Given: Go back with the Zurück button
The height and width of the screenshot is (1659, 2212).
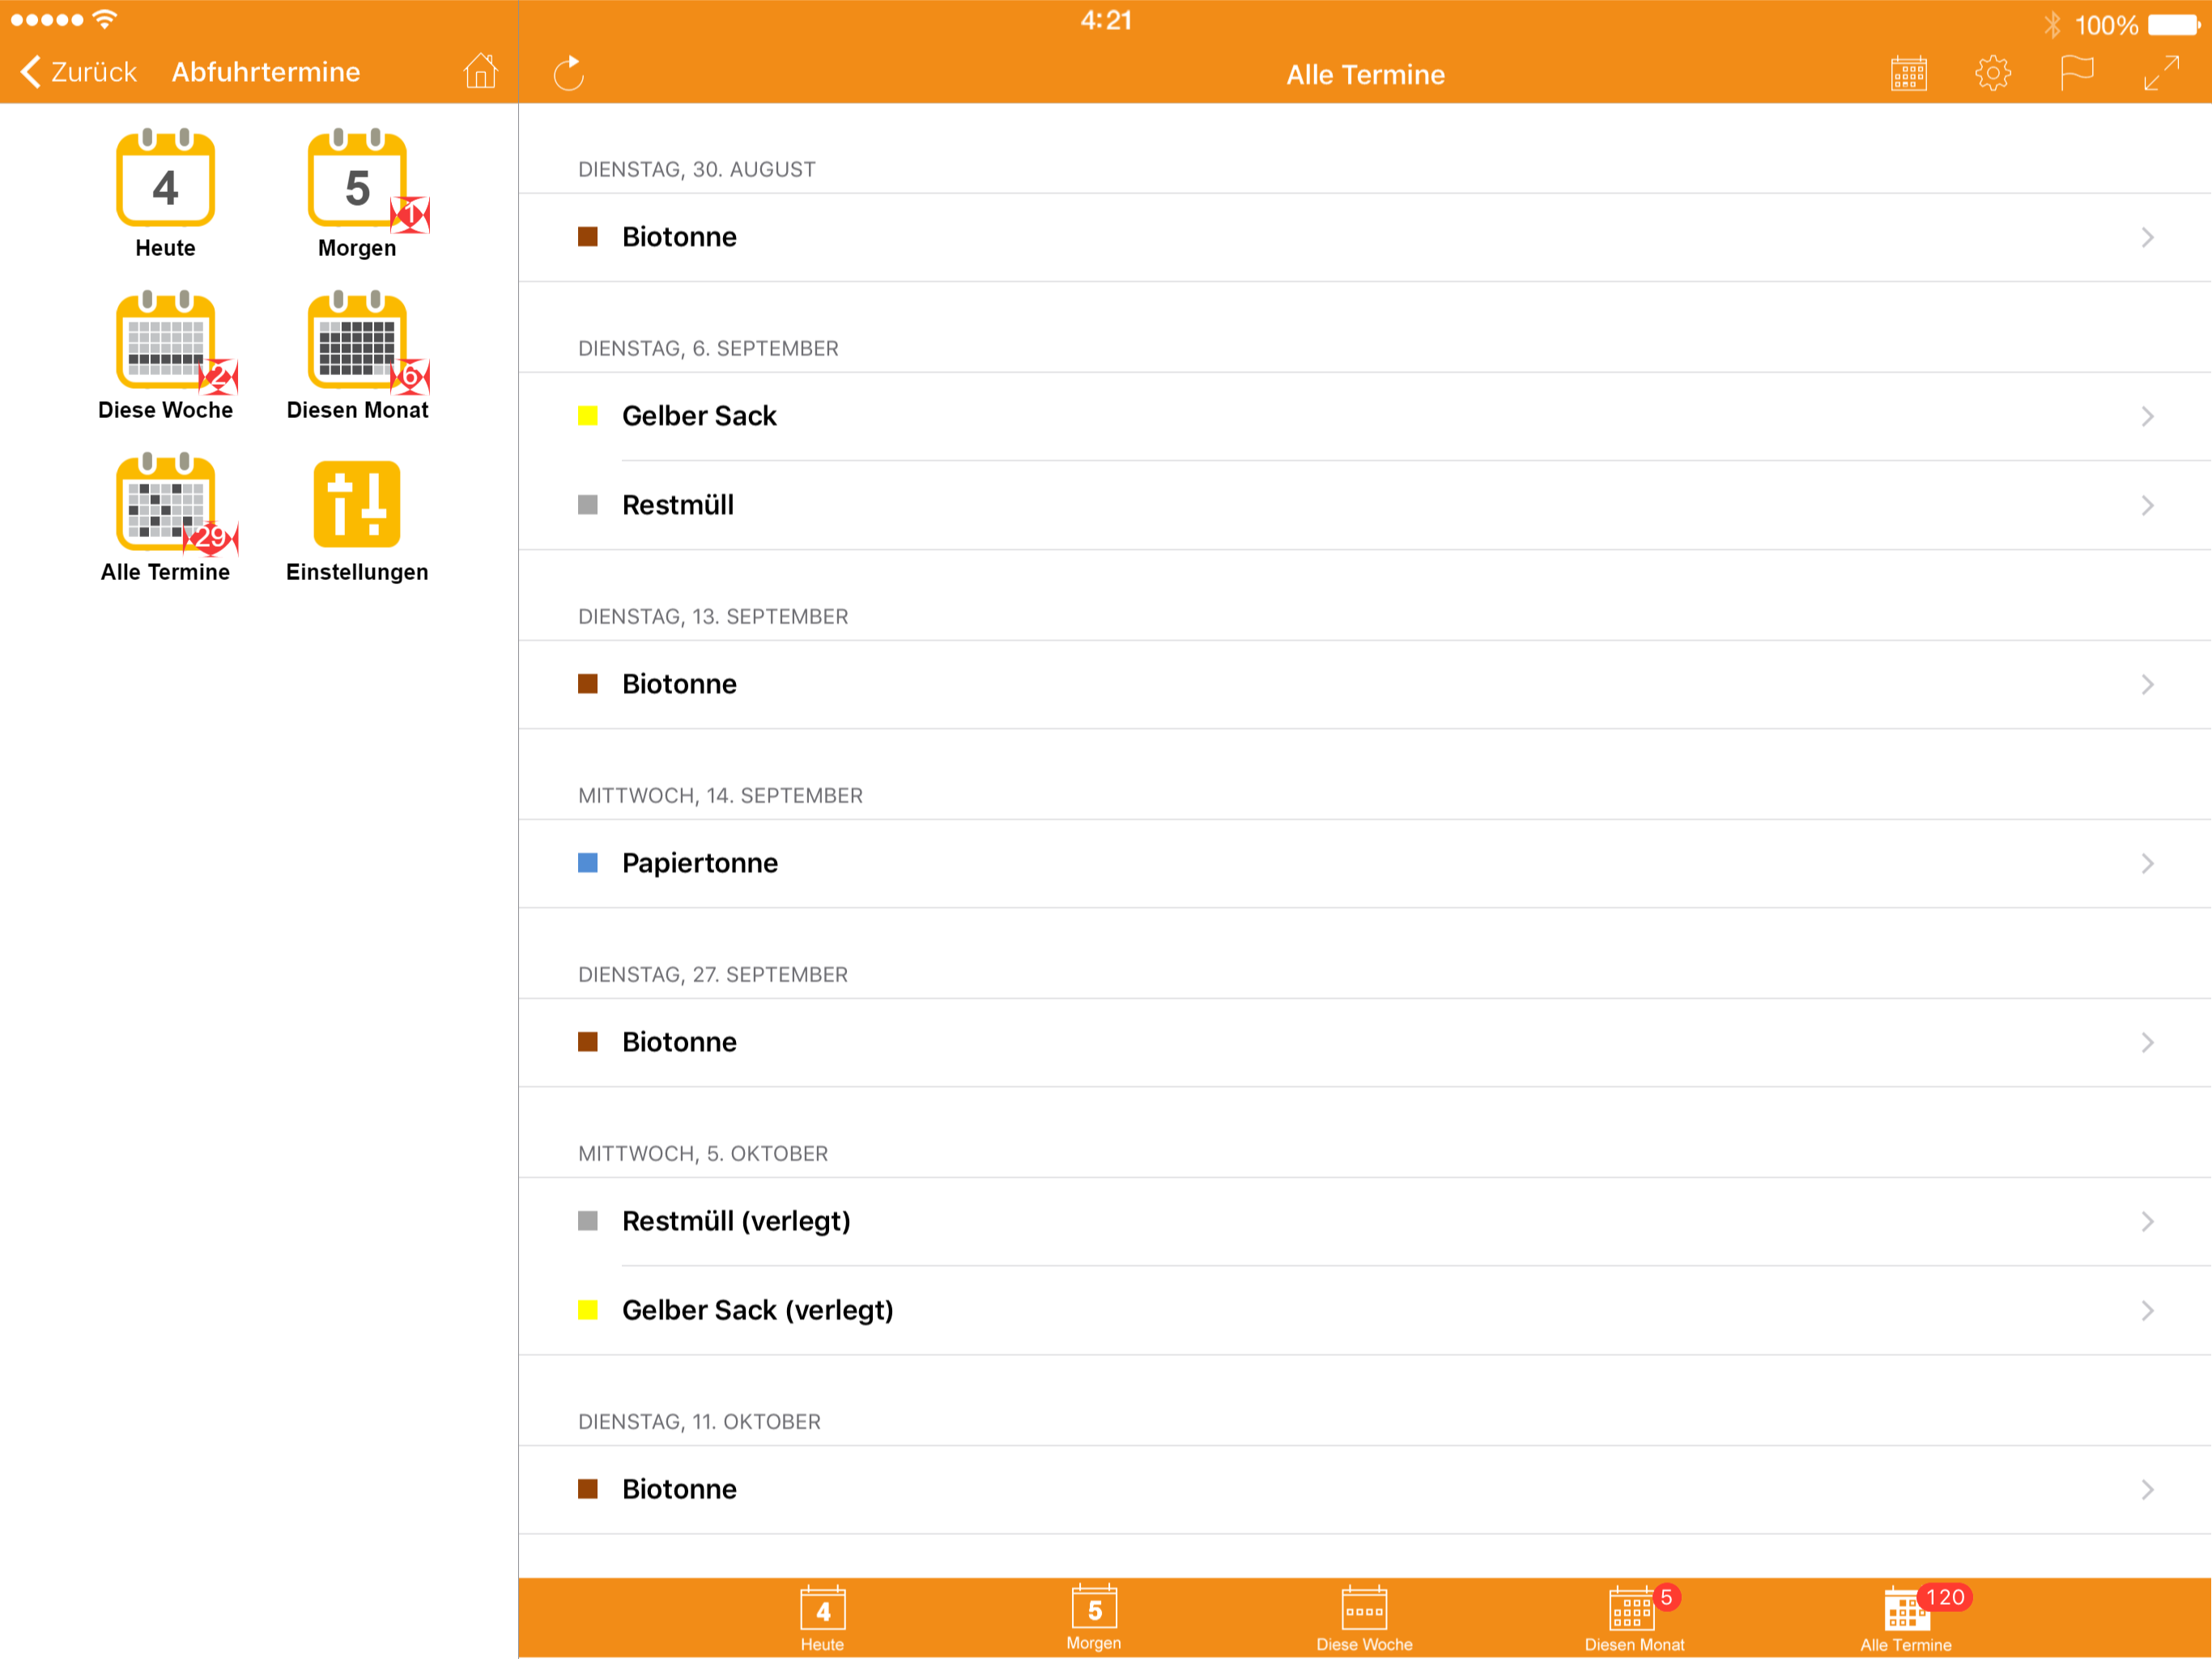Looking at the screenshot, I should [78, 72].
